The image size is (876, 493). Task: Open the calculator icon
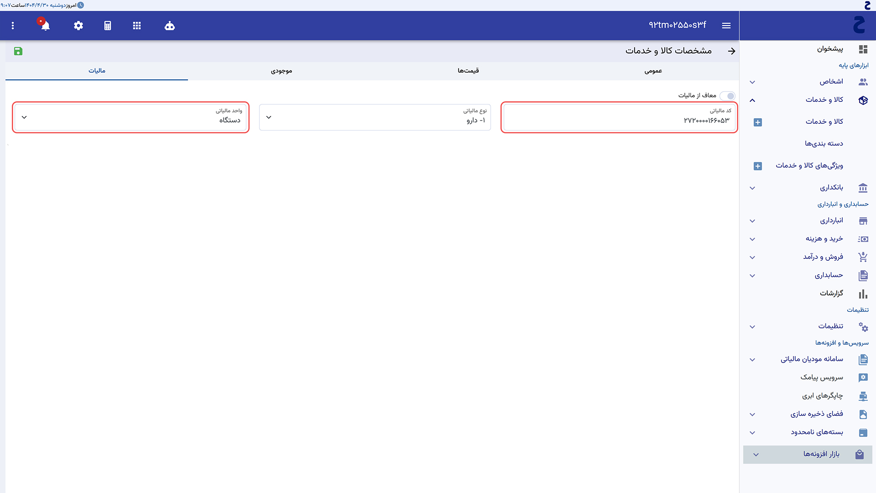pyautogui.click(x=108, y=26)
